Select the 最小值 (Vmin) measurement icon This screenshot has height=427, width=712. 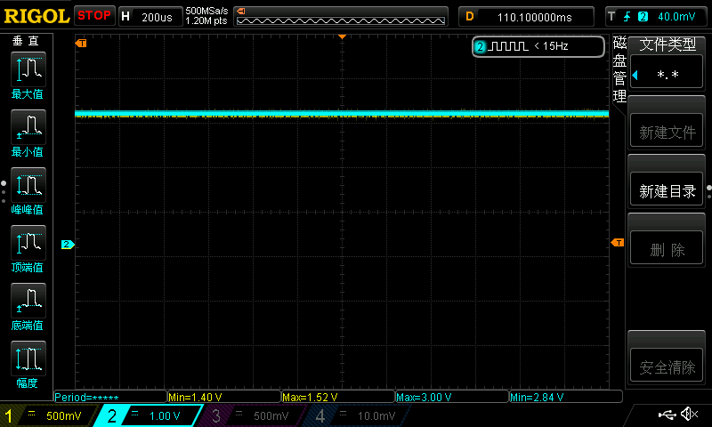point(28,127)
